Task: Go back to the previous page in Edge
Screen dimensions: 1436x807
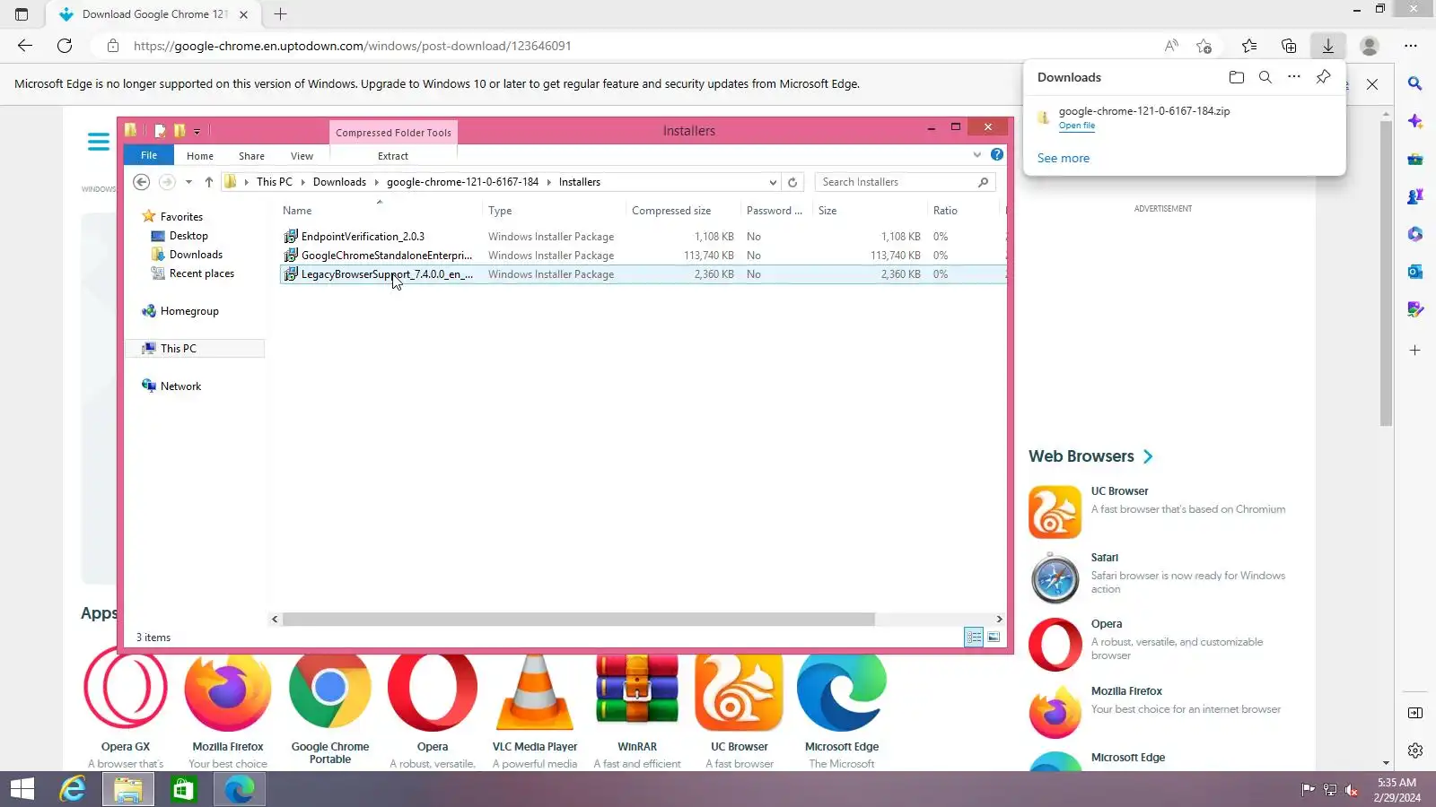Action: (25, 46)
